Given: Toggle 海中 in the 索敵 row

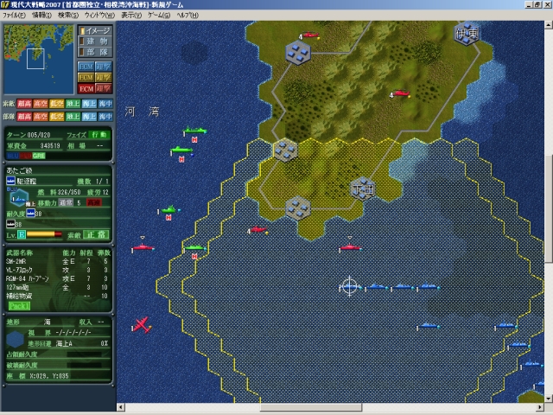Looking at the screenshot, I should coord(105,104).
